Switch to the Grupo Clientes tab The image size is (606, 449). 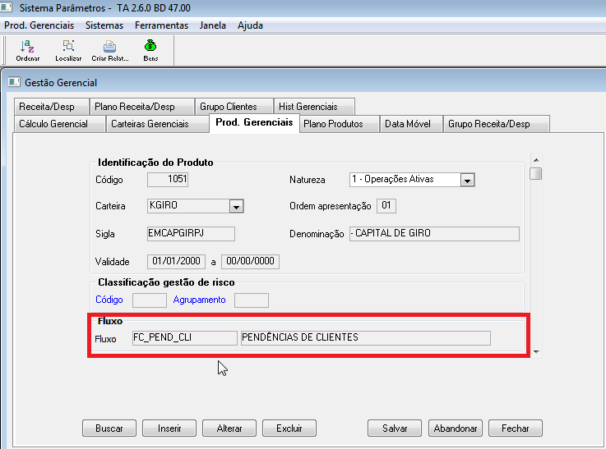234,107
